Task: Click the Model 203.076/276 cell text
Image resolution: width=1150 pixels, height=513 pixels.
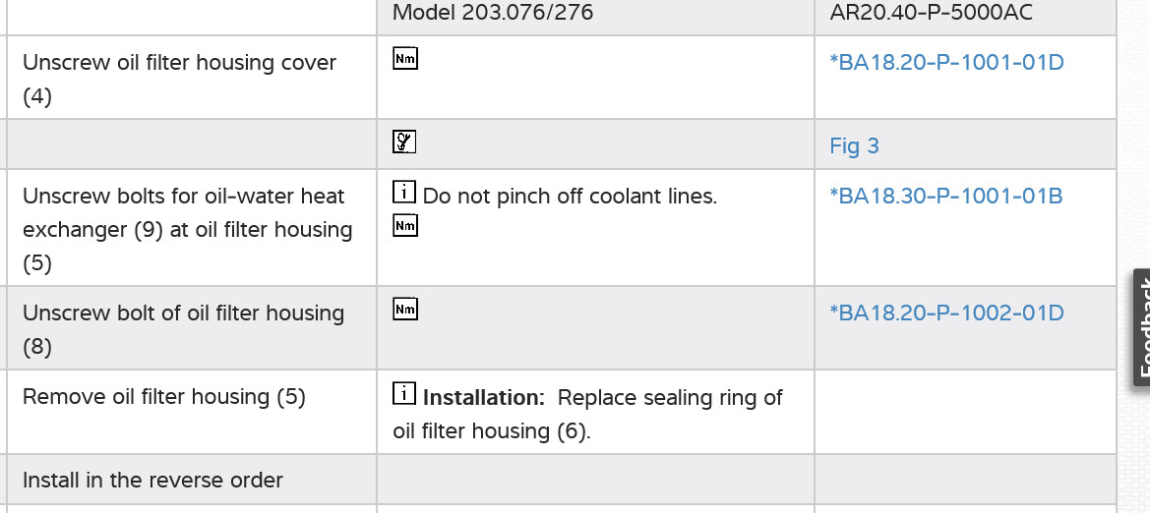Action: pyautogui.click(x=492, y=13)
